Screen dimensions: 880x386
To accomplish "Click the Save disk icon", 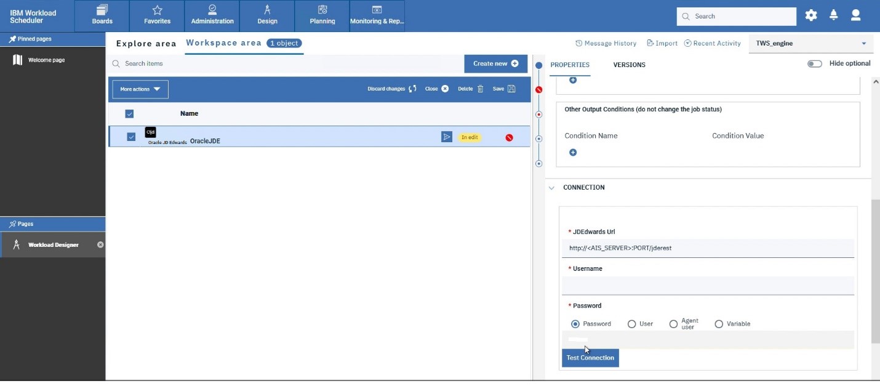I will pos(511,89).
